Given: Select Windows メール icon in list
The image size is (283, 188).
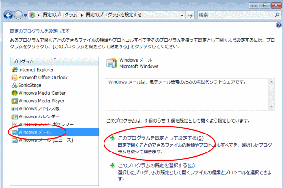Looking at the screenshot, I should pos(14,132).
